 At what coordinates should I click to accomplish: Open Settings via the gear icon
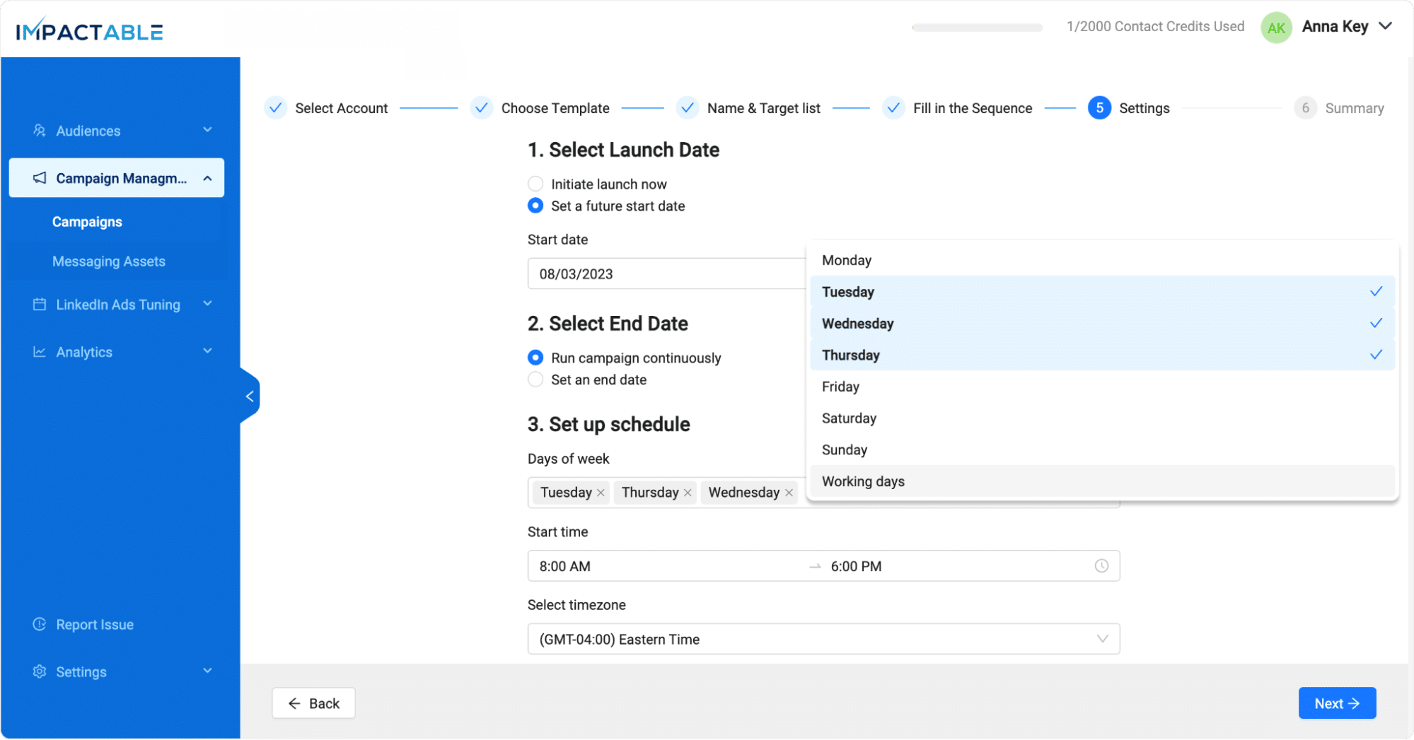coord(39,671)
